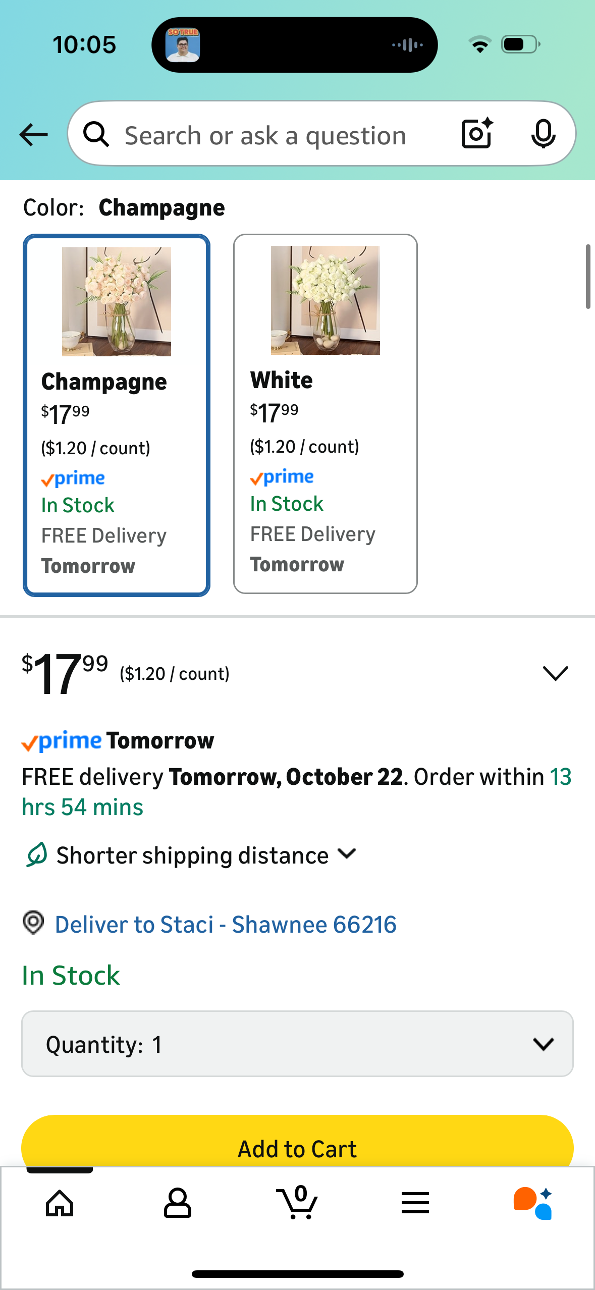Open the Quantity dropdown
This screenshot has height=1290, width=595.
pyautogui.click(x=297, y=1044)
